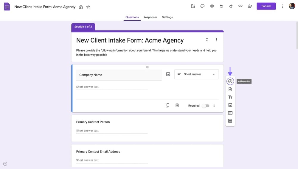The width and height of the screenshot is (298, 169).
Task: Duplicate the Company Name question
Action: [167, 105]
